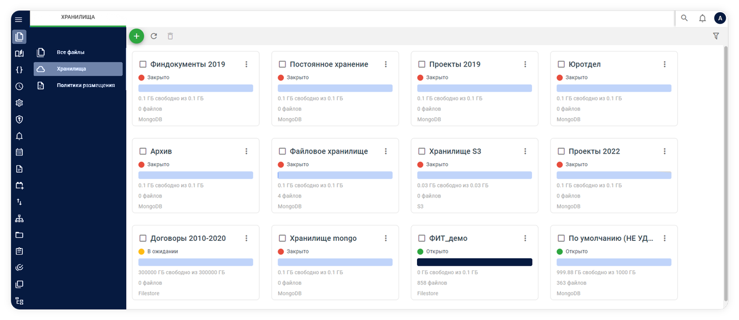739x320 pixels.
Task: Click the Проекты 2022 storage title
Action: click(594, 152)
